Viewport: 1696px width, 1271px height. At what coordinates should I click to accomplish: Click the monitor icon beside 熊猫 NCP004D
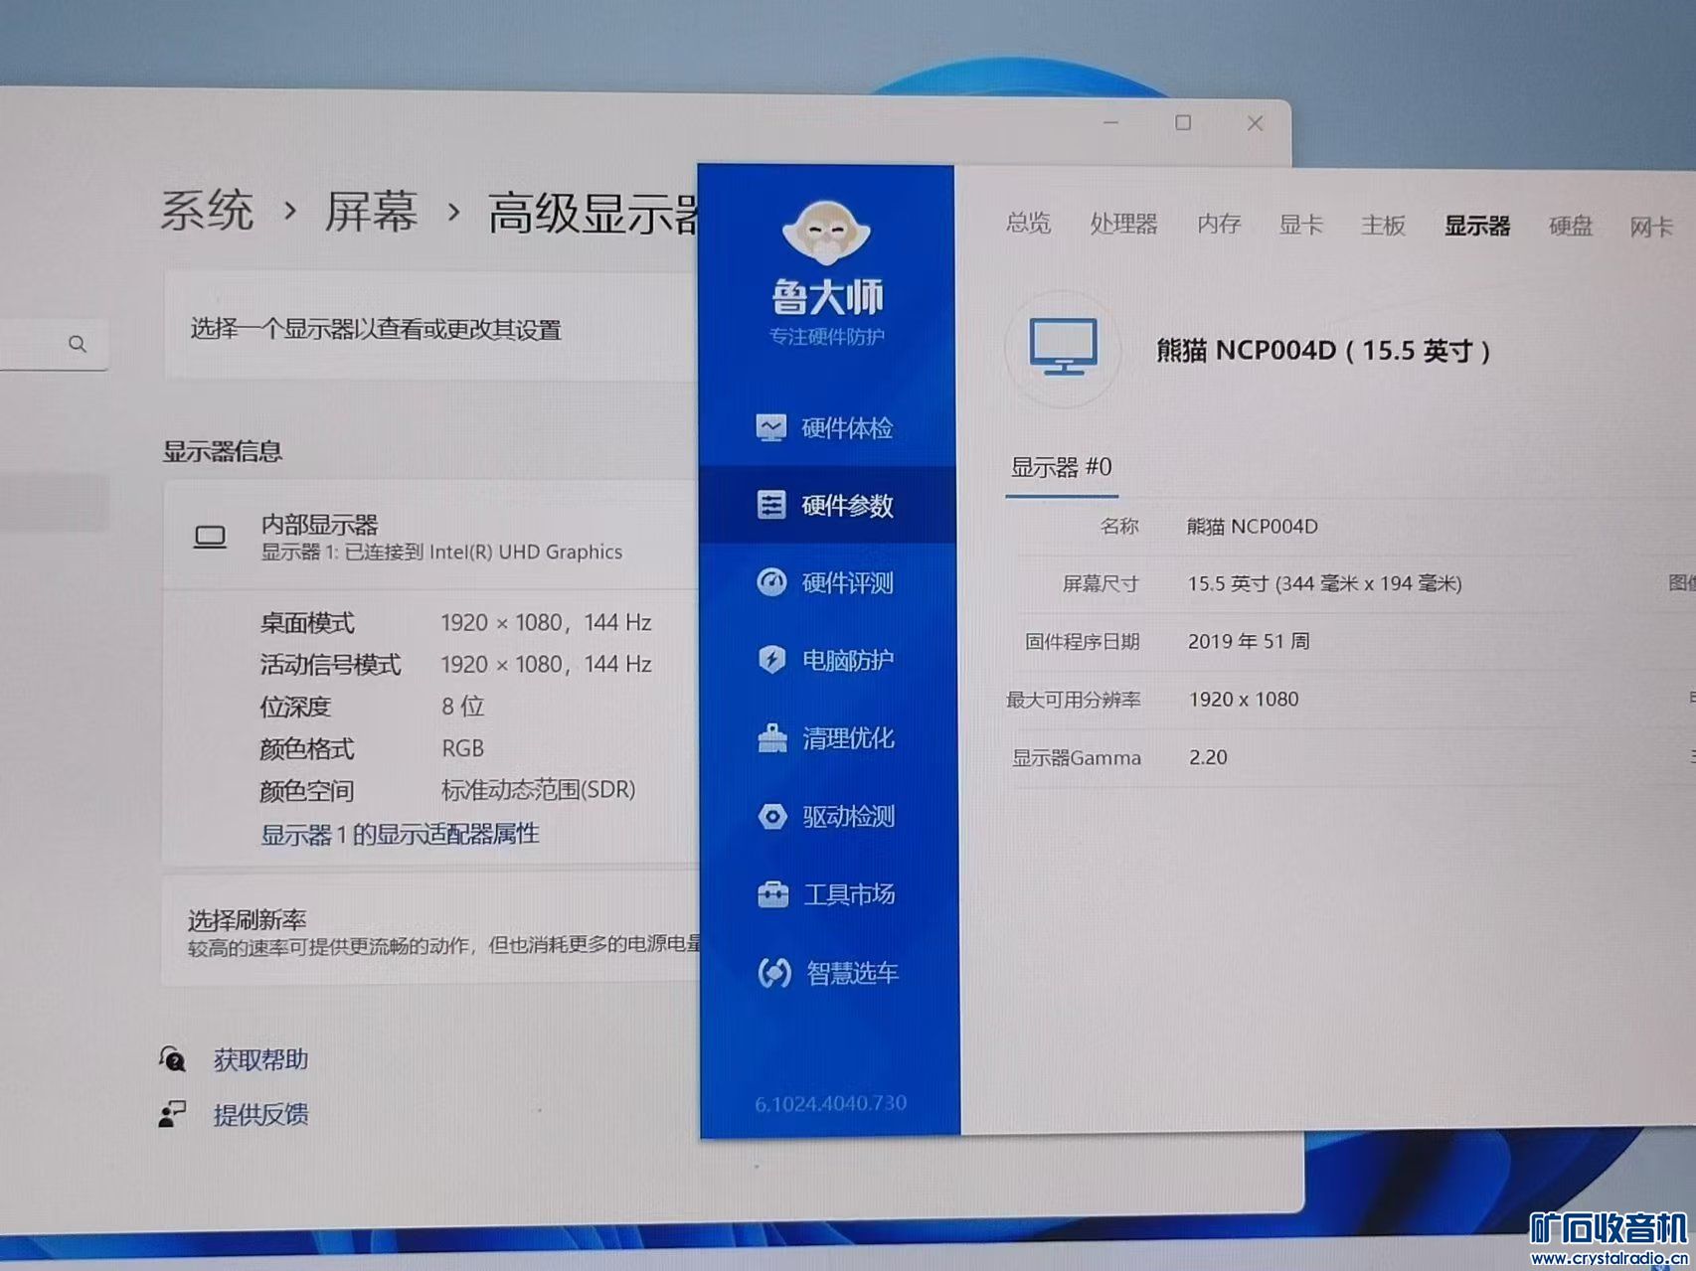(1063, 348)
